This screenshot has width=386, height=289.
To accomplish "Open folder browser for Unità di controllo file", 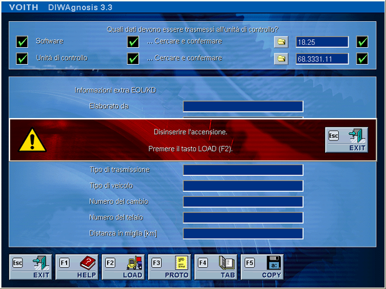I will 281,59.
